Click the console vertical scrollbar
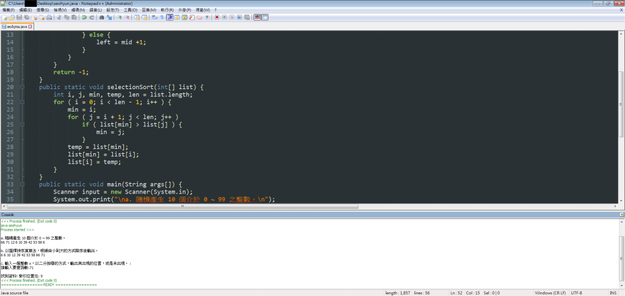 (x=622, y=254)
